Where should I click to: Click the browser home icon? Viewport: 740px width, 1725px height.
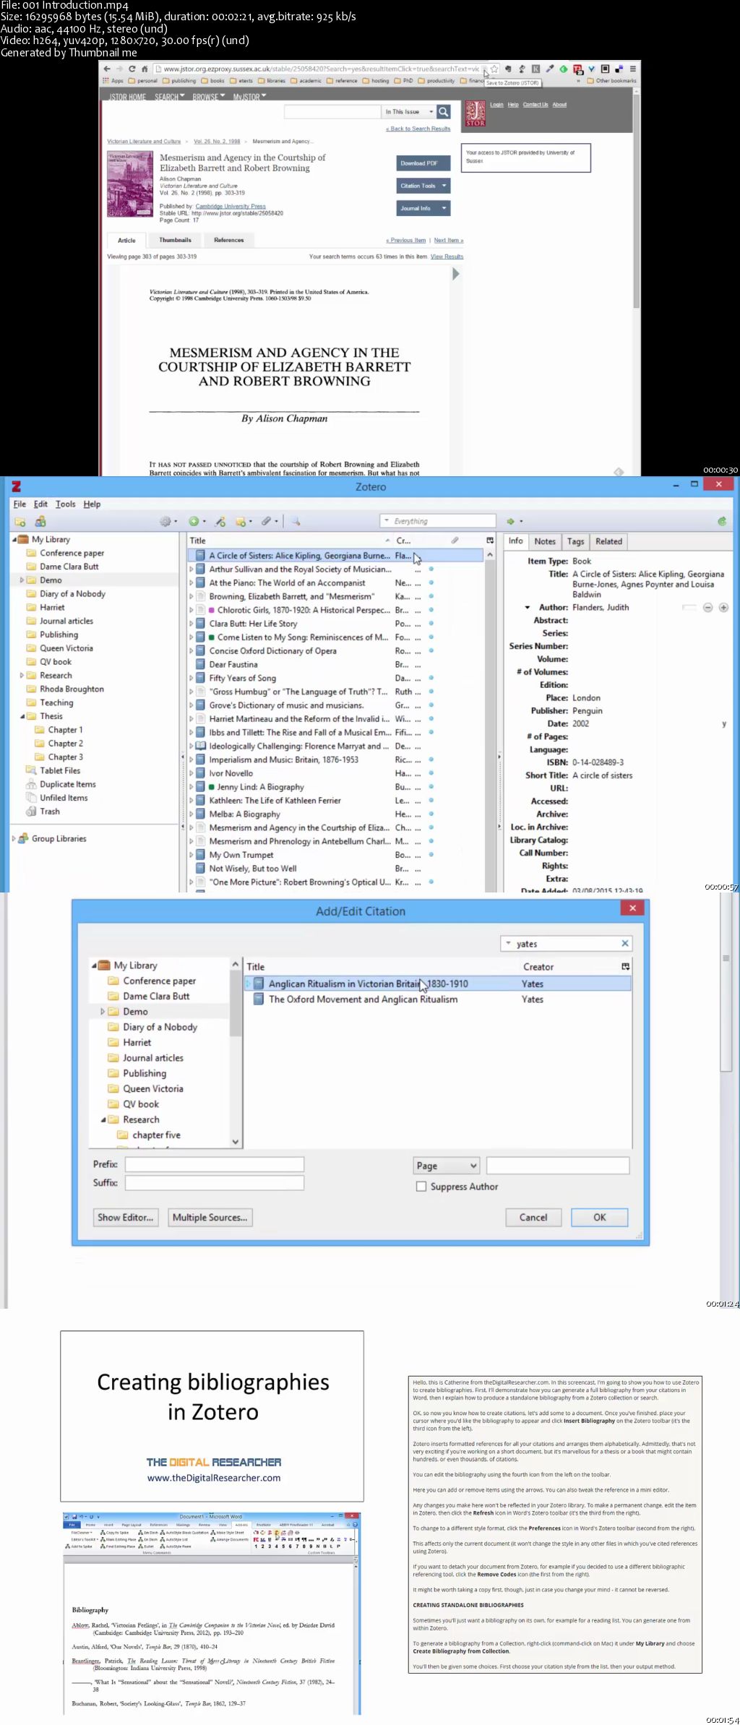coord(145,69)
